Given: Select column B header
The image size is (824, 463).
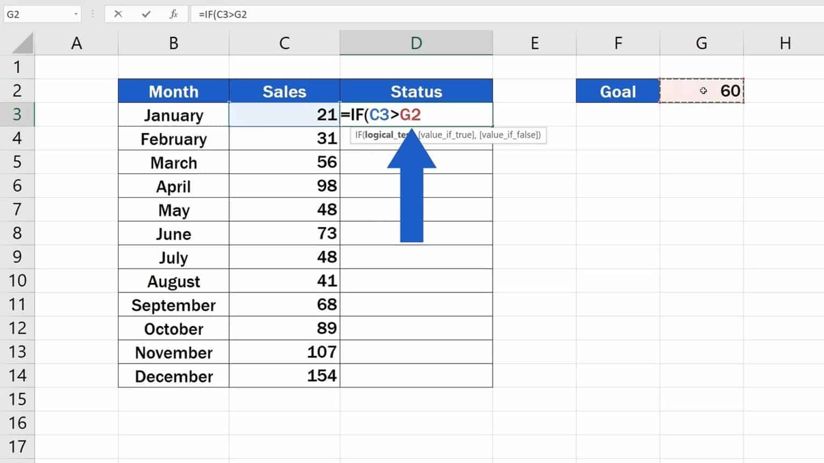Looking at the screenshot, I should 174,43.
